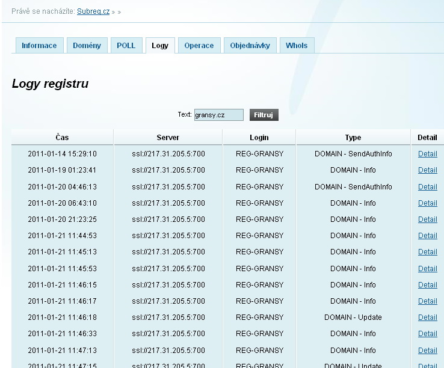This screenshot has width=444, height=368.
Task: Open the Informace tab
Action: pyautogui.click(x=39, y=46)
